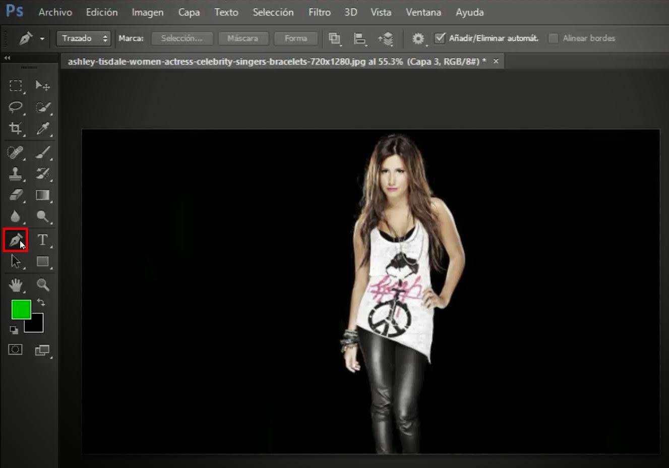Click the Selección... button

pos(182,38)
